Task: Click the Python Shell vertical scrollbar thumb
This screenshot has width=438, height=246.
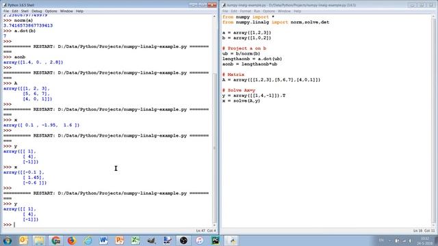Action: tap(214, 148)
